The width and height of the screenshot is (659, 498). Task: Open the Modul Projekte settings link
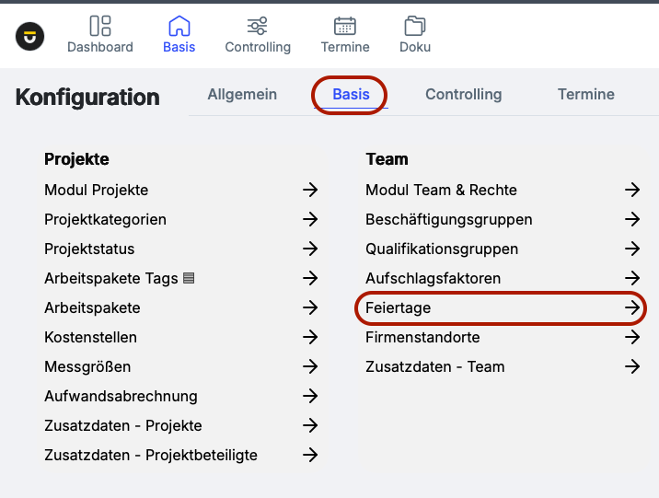tap(96, 190)
